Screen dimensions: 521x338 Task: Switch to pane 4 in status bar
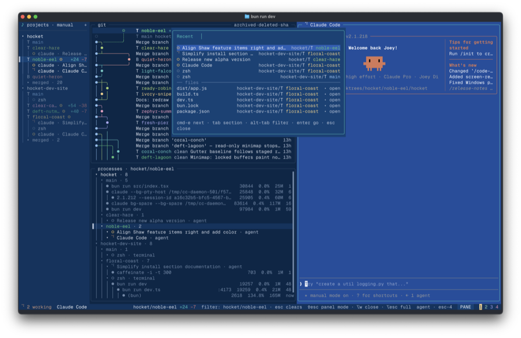coord(497,307)
